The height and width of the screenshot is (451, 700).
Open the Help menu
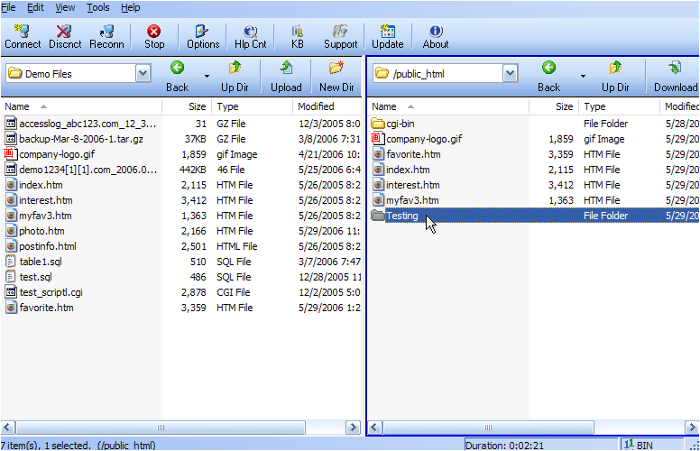[131, 7]
